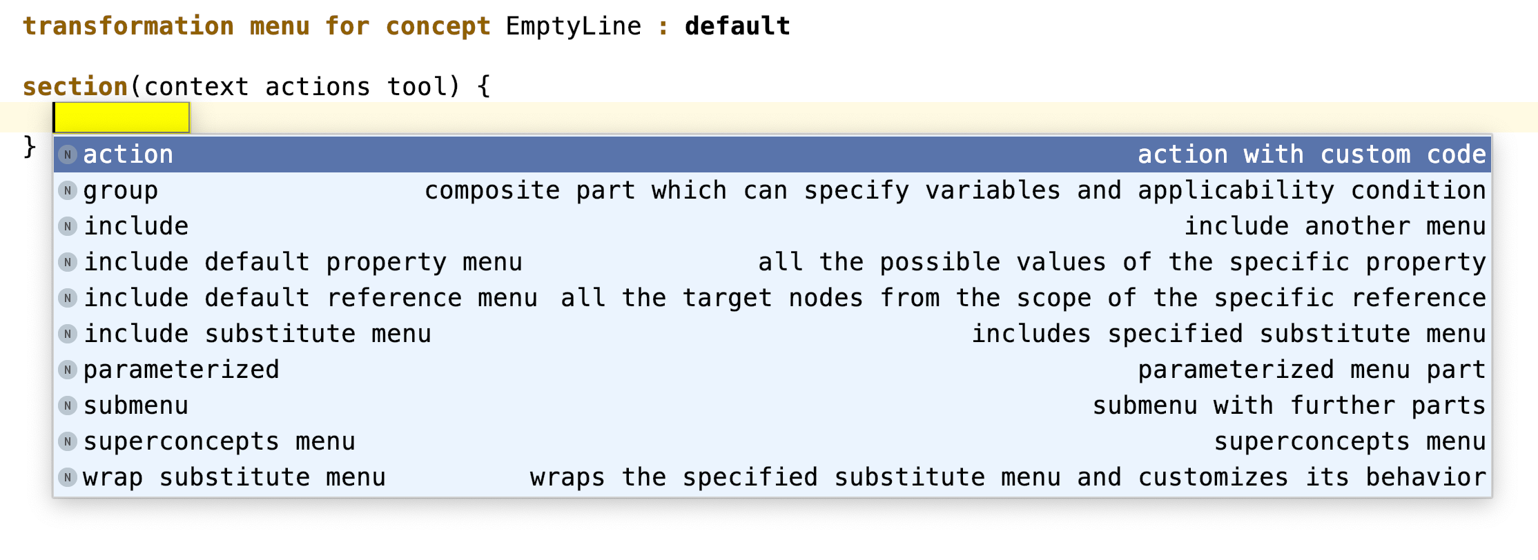Click N icon beside wrap substitute menu

tap(68, 477)
